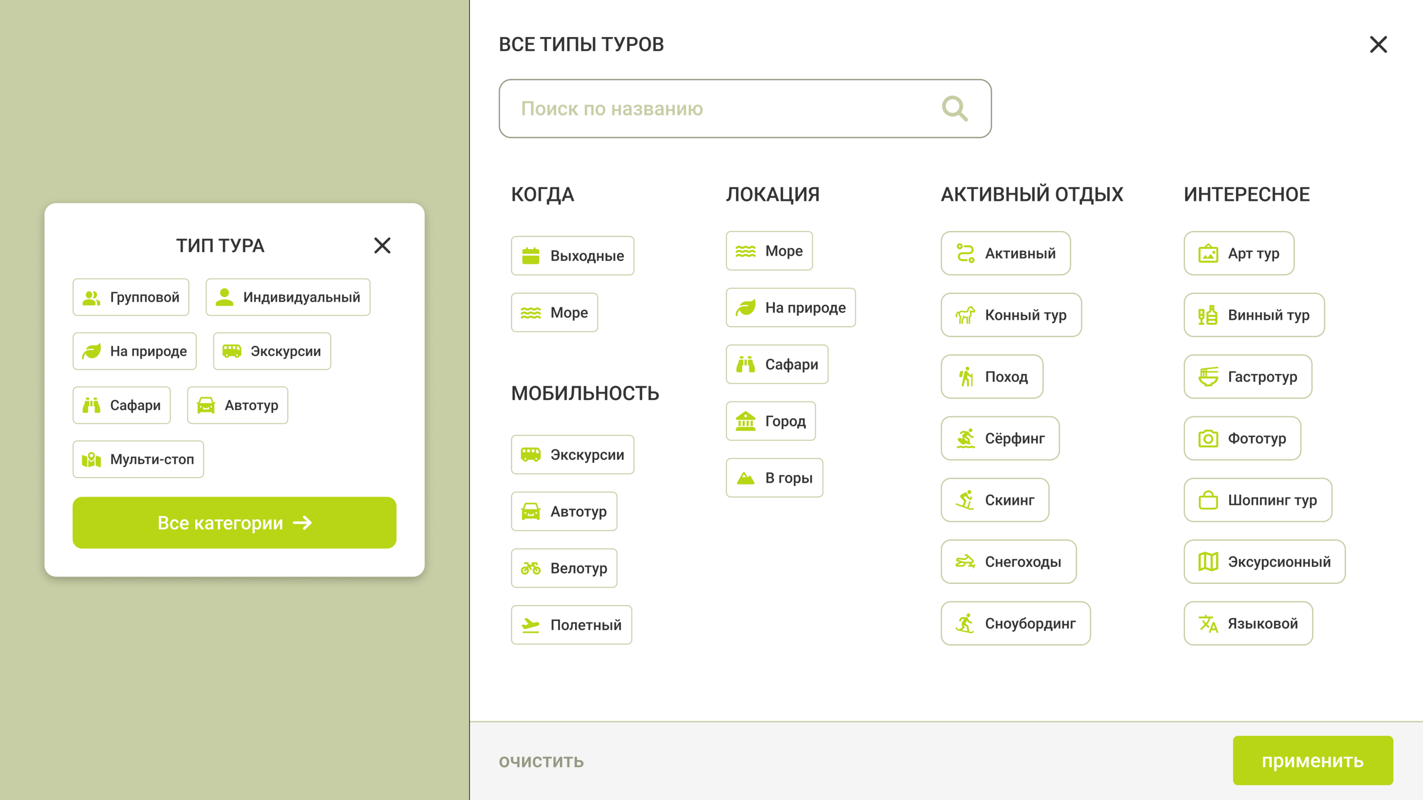This screenshot has height=800, width=1423.
Task: Open Все категории full list
Action: coord(234,523)
